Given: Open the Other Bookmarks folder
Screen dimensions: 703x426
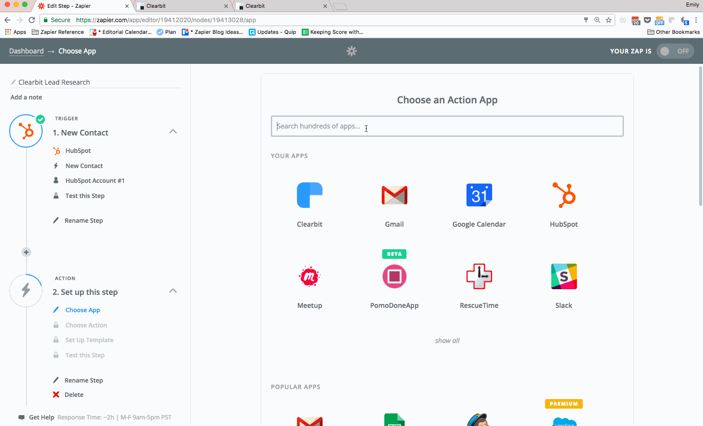Looking at the screenshot, I should coord(673,32).
